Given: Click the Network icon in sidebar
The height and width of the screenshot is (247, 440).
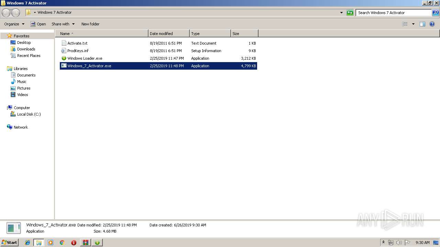Looking at the screenshot, I should (x=10, y=127).
